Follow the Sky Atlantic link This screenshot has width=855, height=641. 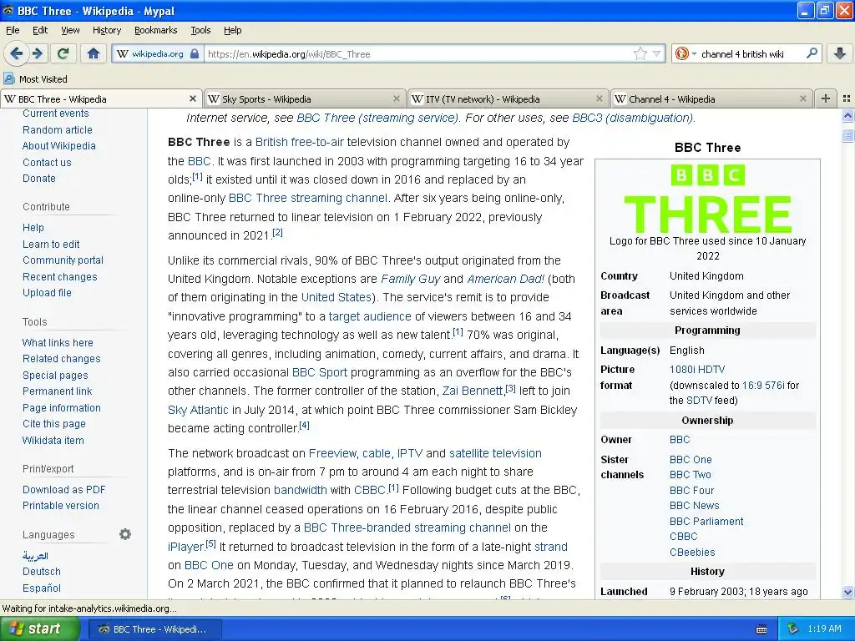pyautogui.click(x=198, y=410)
